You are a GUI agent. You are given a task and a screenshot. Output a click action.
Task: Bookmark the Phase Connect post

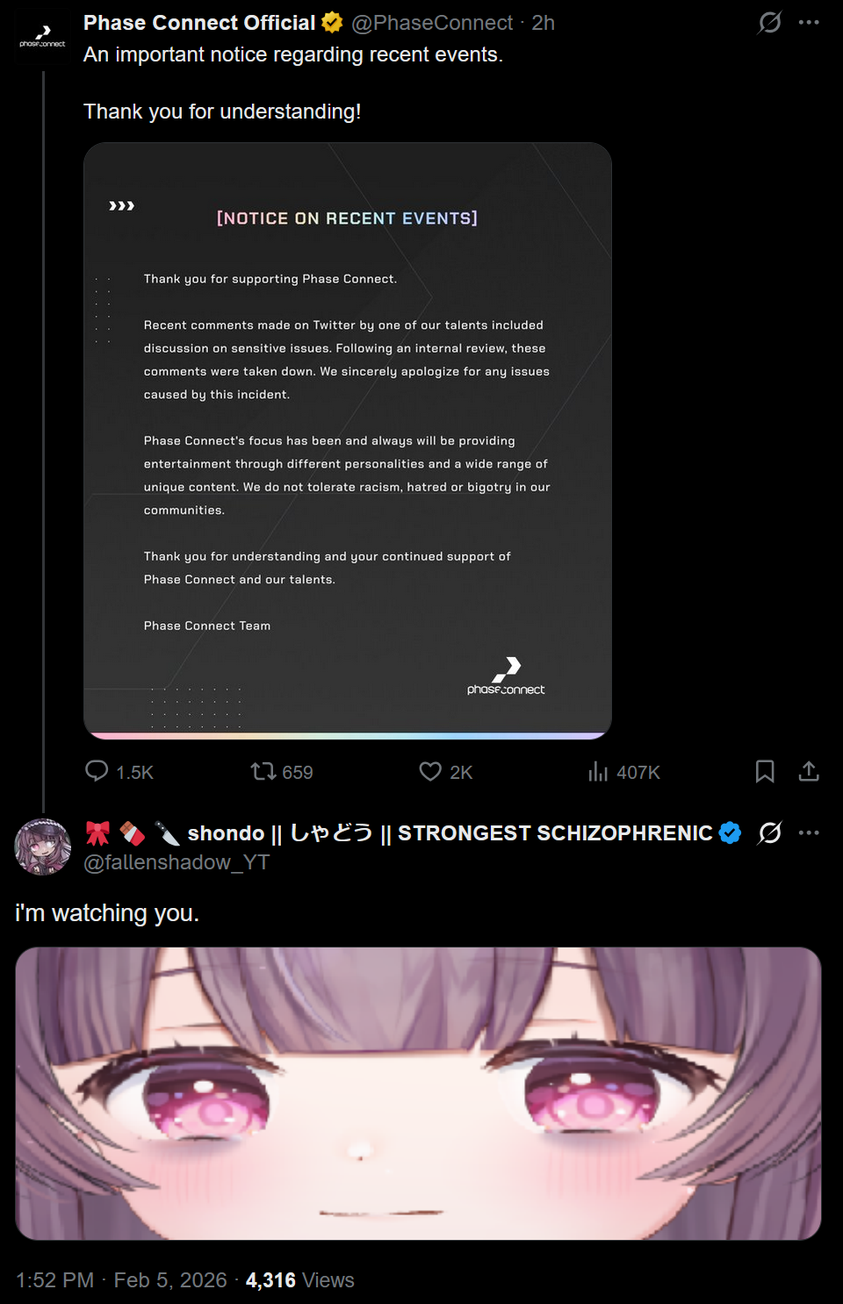pos(765,771)
